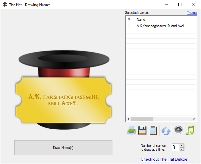
Task: Decrease number of names to draw
Action: coord(181,149)
